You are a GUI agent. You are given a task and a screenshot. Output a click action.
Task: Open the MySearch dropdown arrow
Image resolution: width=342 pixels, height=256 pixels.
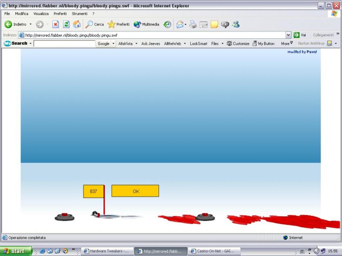point(30,44)
